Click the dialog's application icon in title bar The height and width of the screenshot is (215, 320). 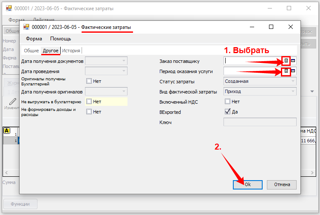(26, 27)
